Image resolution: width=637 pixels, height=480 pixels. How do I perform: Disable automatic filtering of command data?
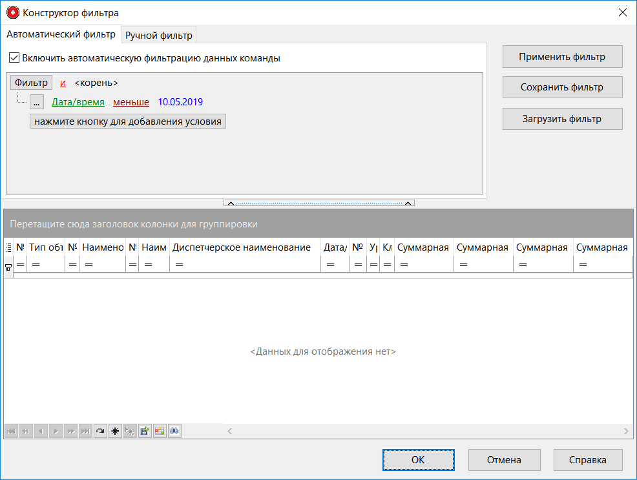(14, 58)
